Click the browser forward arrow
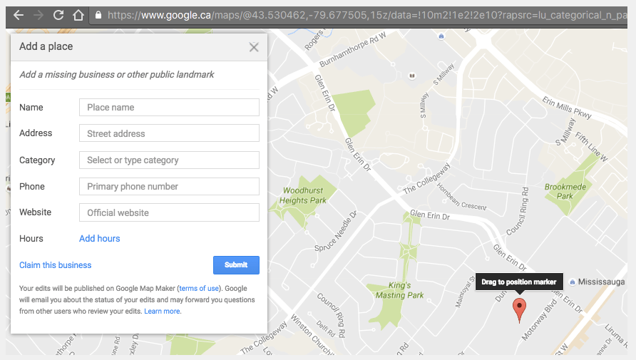 pyautogui.click(x=39, y=16)
